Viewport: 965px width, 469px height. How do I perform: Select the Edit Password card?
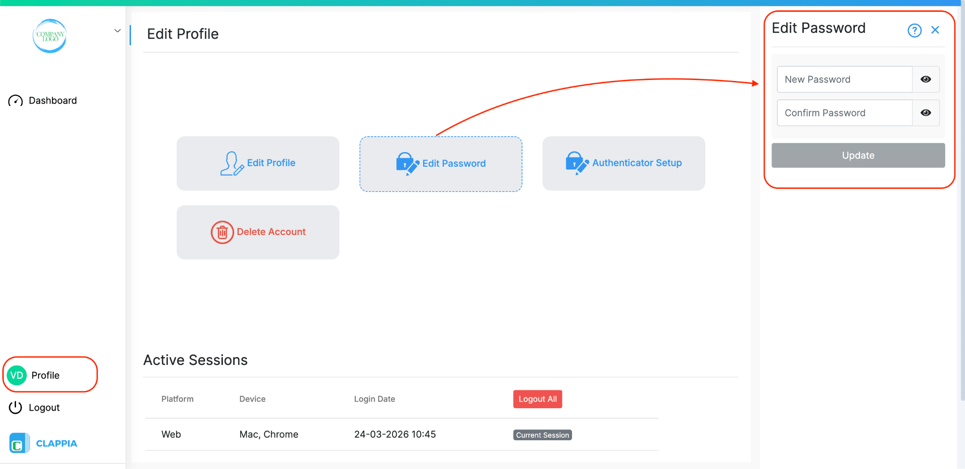[x=441, y=164]
